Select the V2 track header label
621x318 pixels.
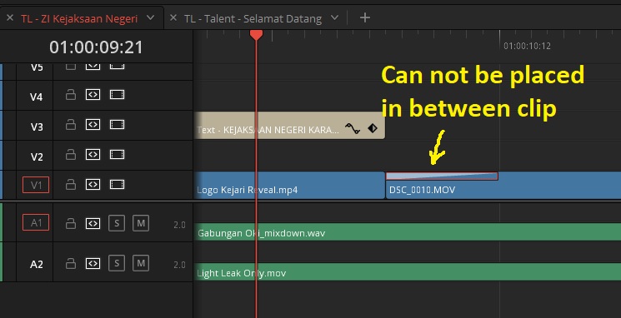(37, 157)
